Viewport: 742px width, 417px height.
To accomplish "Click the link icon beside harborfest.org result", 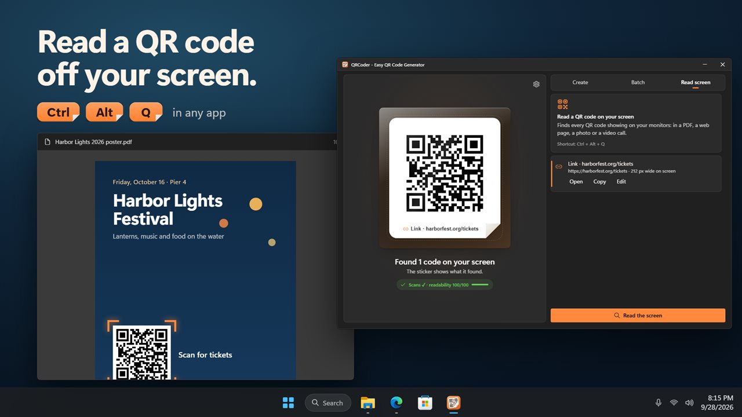I will click(x=559, y=167).
